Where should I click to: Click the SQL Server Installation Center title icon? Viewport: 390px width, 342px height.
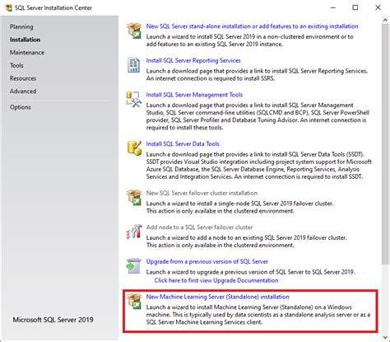(9, 7)
